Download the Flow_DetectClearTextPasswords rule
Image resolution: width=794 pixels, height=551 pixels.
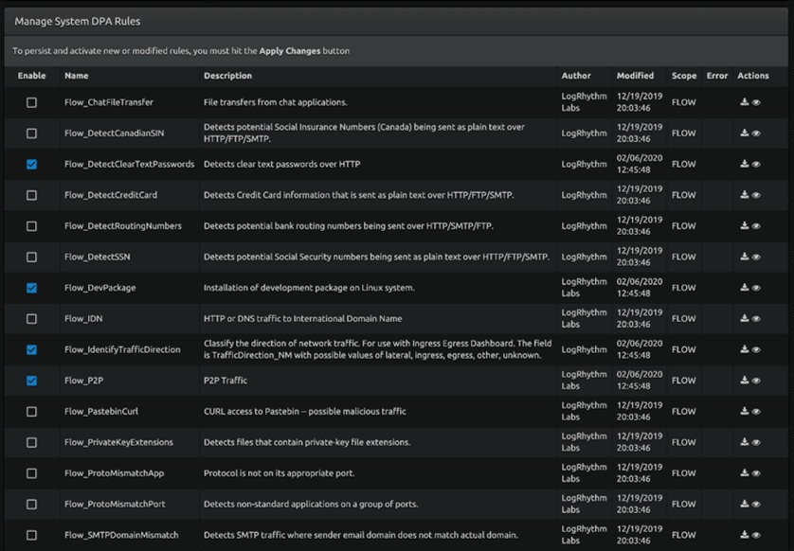[745, 164]
